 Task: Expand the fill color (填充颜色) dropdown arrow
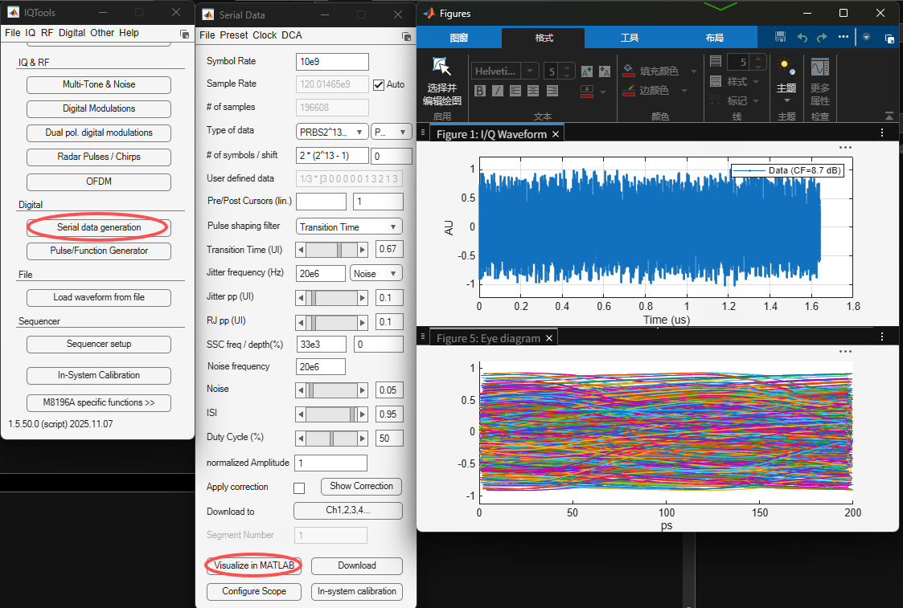click(x=693, y=71)
